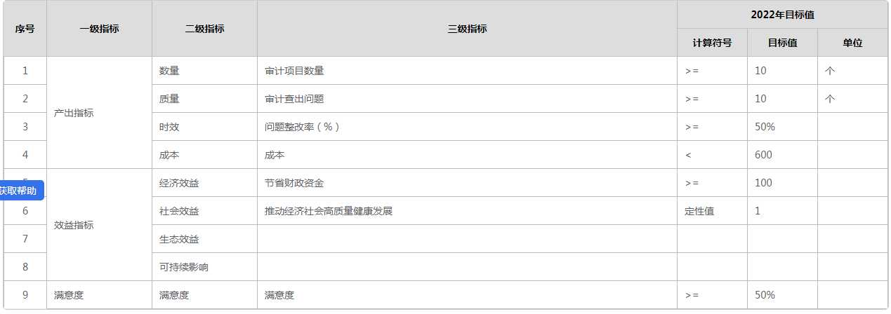Click the 二级指标 column header
The width and height of the screenshot is (891, 314).
204,29
